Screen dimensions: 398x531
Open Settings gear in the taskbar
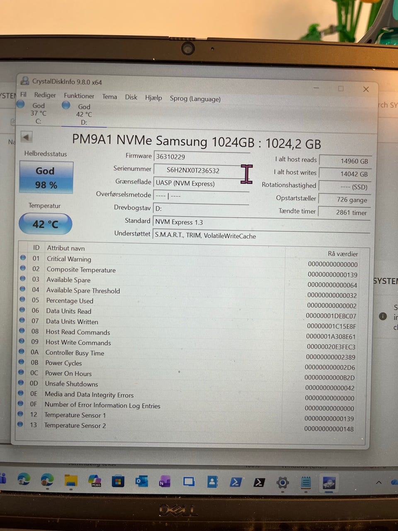tap(283, 482)
